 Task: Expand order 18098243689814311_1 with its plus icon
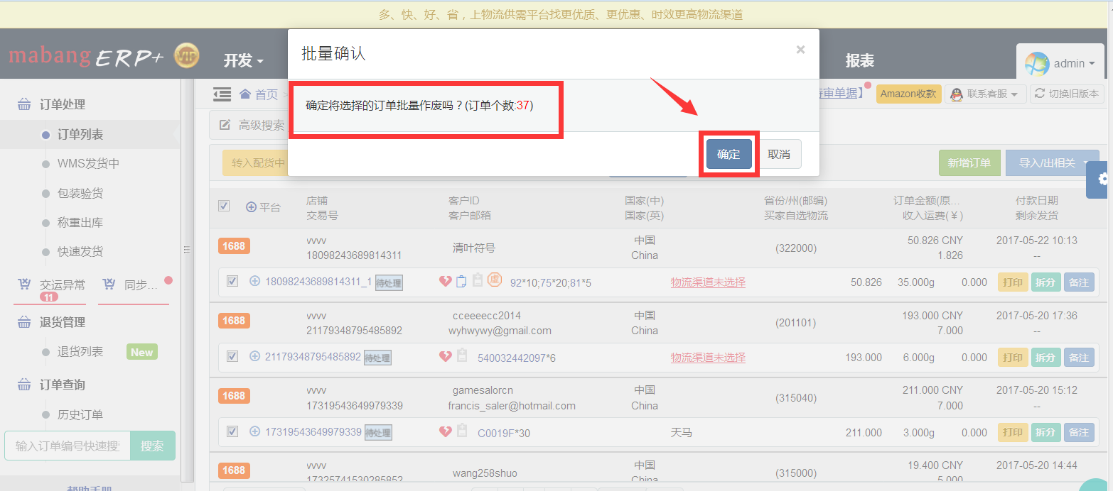pyautogui.click(x=255, y=281)
